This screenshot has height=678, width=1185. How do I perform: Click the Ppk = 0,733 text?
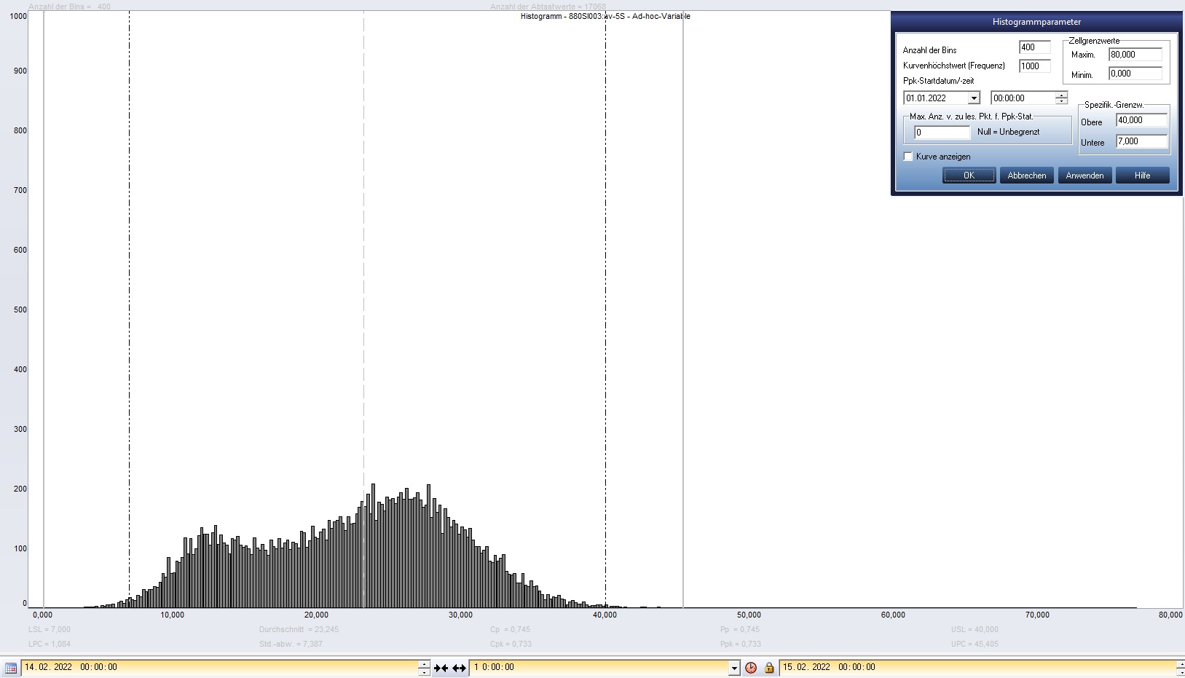click(741, 644)
